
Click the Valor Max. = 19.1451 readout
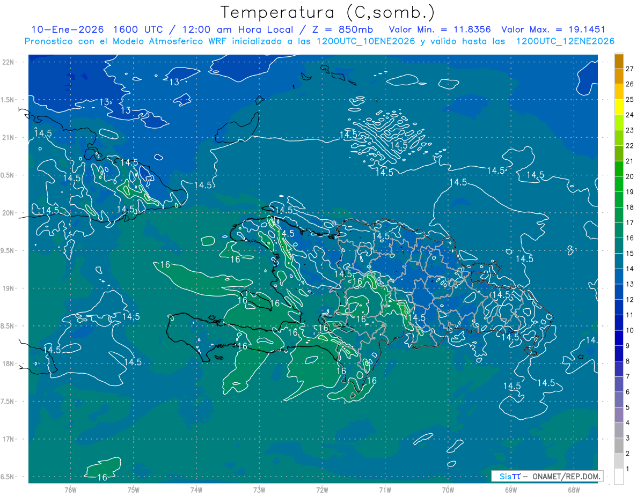[x=553, y=29]
